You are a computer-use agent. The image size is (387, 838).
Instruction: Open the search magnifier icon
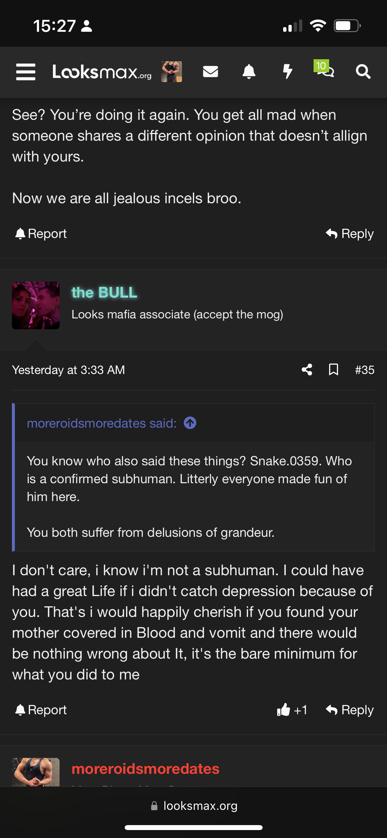tap(363, 71)
